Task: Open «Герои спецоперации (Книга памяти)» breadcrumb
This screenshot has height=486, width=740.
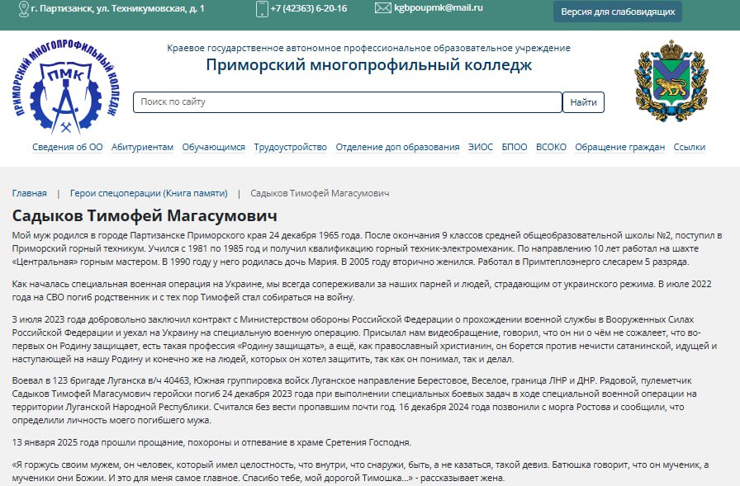Action: pyautogui.click(x=149, y=193)
